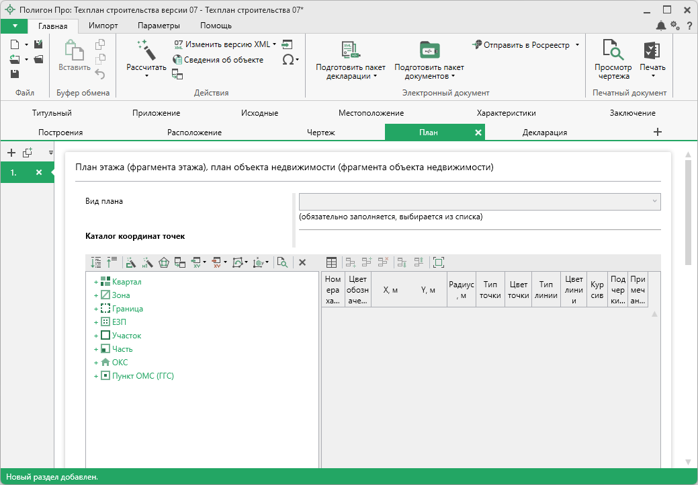Add new section with plus icon on left

(11, 153)
